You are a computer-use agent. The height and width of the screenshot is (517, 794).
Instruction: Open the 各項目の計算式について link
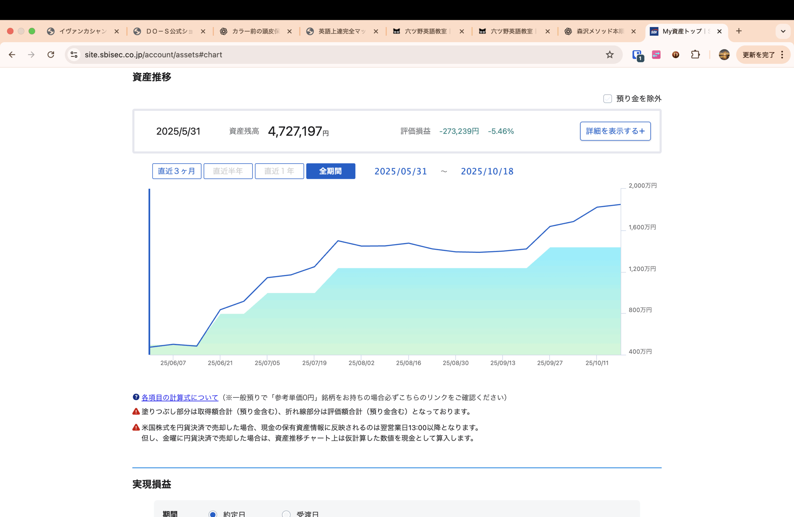[180, 397]
